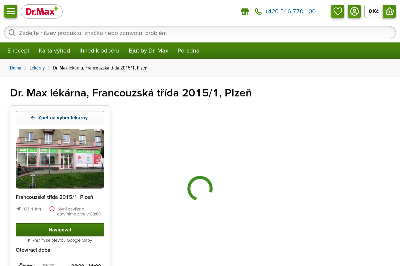This screenshot has width=400, height=266.
Task: Click the Kliknutím se otevřou Google Mapy note
Action: [x=60, y=240]
